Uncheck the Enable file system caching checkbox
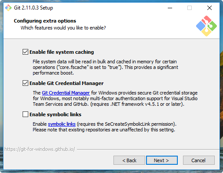The image size is (223, 173). pos(25,52)
